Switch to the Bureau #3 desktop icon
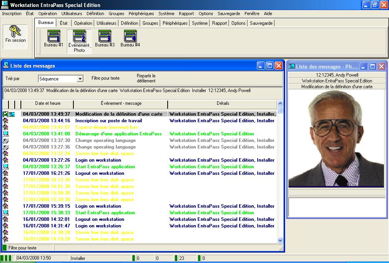This screenshot has height=263, width=389. coord(105,36)
